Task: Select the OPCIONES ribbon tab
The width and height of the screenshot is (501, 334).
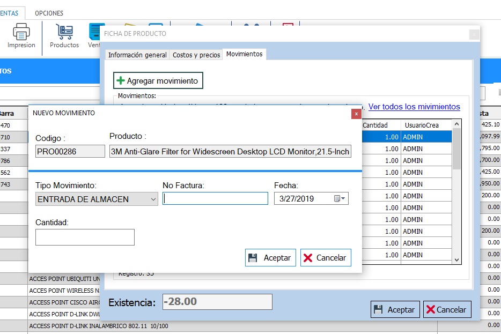Action: [49, 13]
